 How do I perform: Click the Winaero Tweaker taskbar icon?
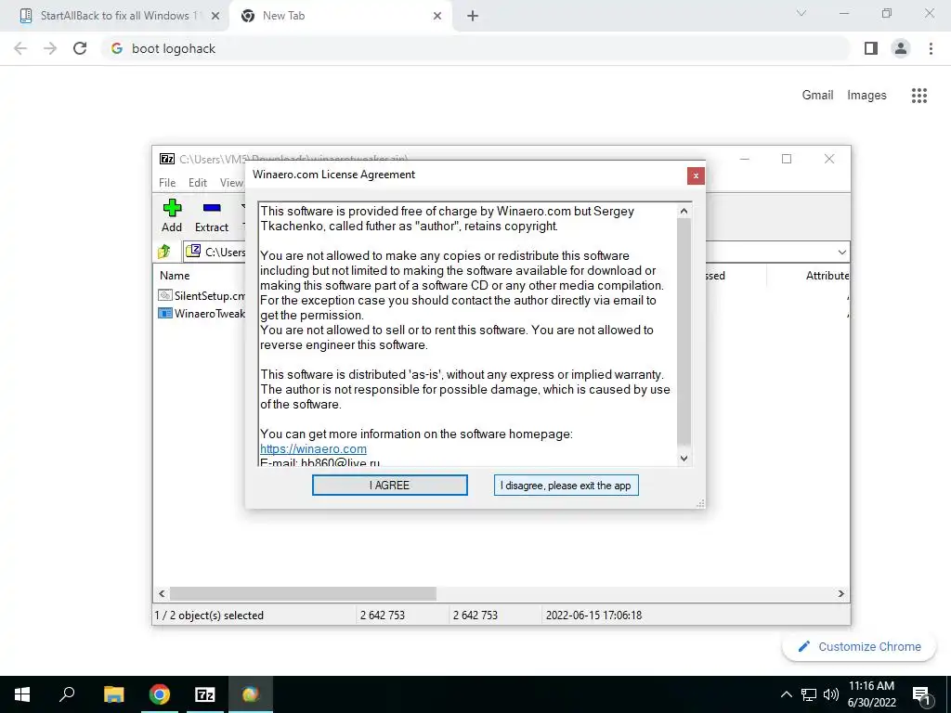click(x=251, y=694)
